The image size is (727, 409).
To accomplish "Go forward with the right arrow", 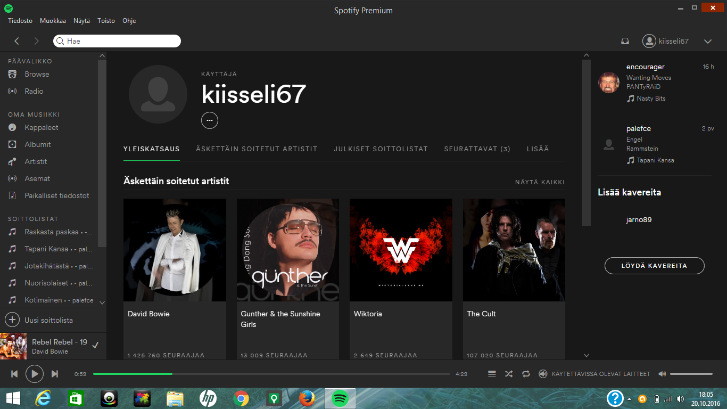I will pyautogui.click(x=36, y=41).
